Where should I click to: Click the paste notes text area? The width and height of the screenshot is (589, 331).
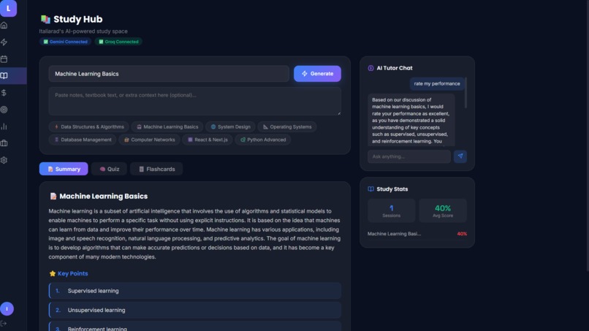194,101
